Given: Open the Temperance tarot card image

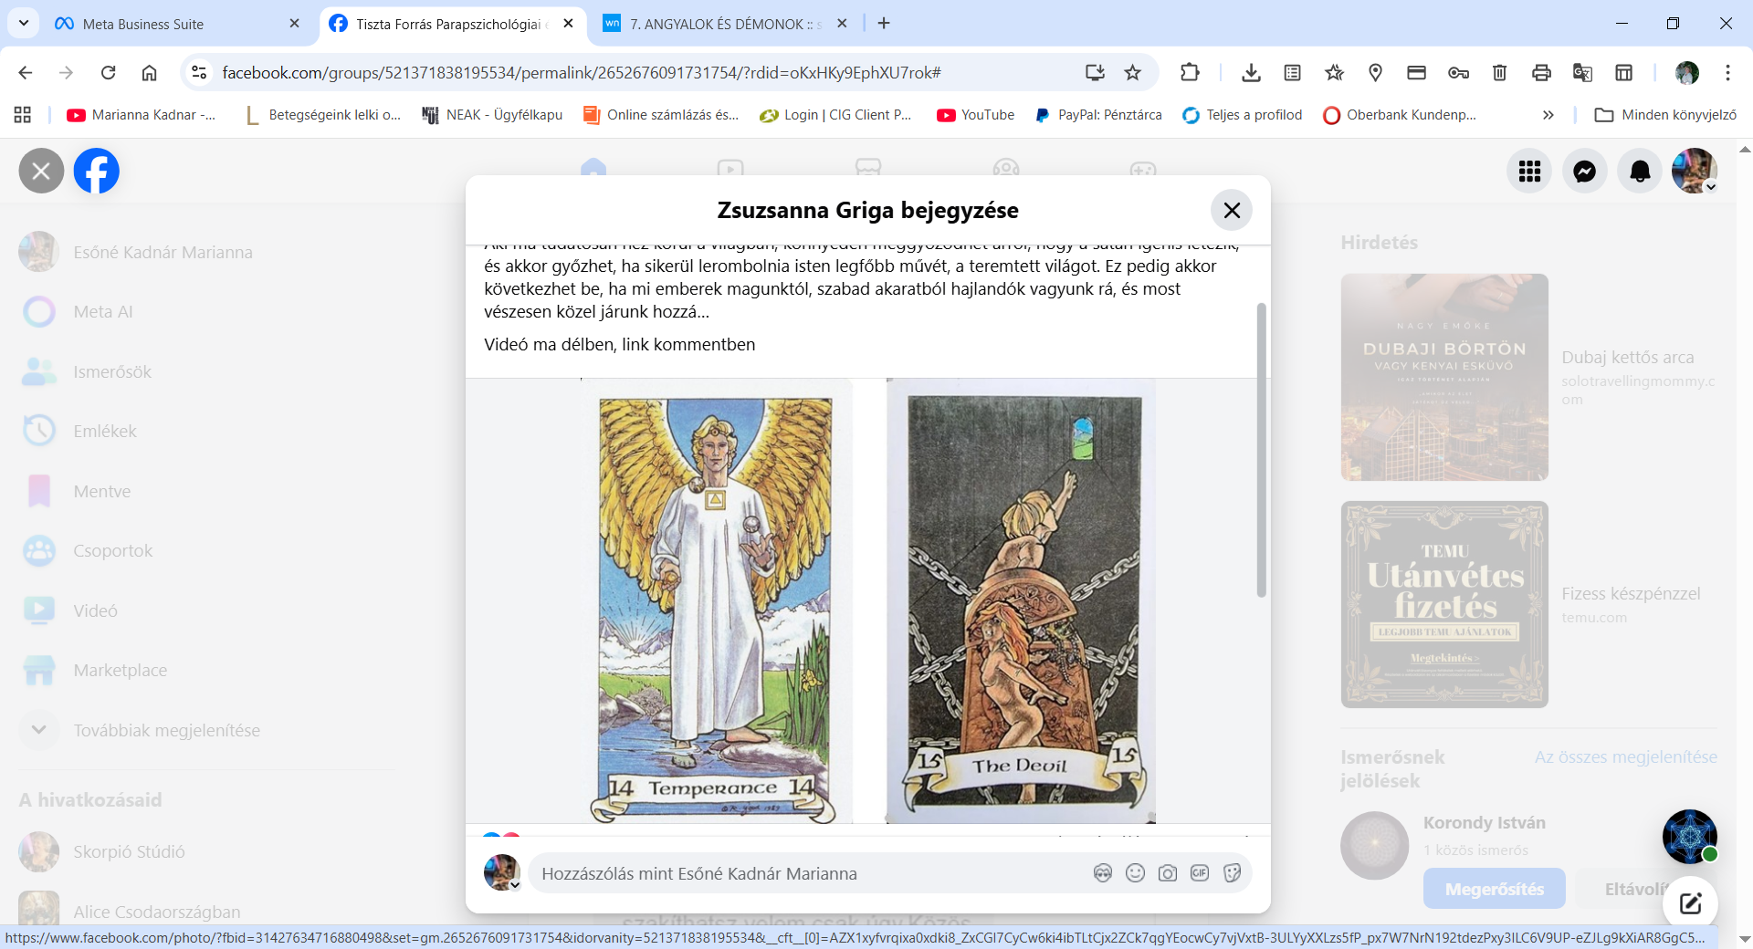Looking at the screenshot, I should tap(717, 601).
